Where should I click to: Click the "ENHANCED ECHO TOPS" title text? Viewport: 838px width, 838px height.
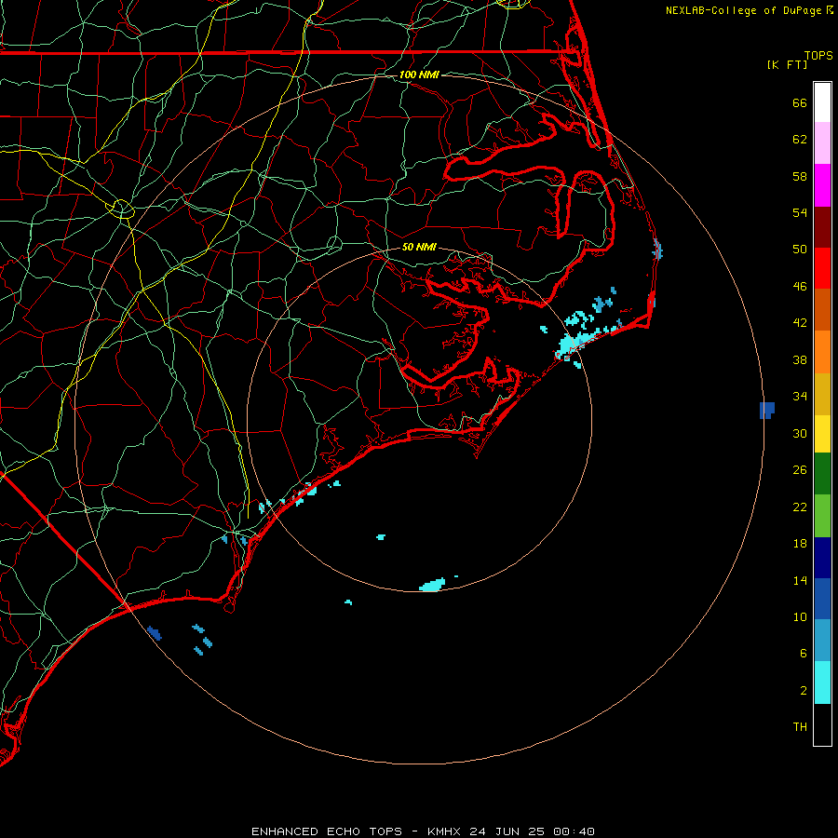pyautogui.click(x=327, y=831)
